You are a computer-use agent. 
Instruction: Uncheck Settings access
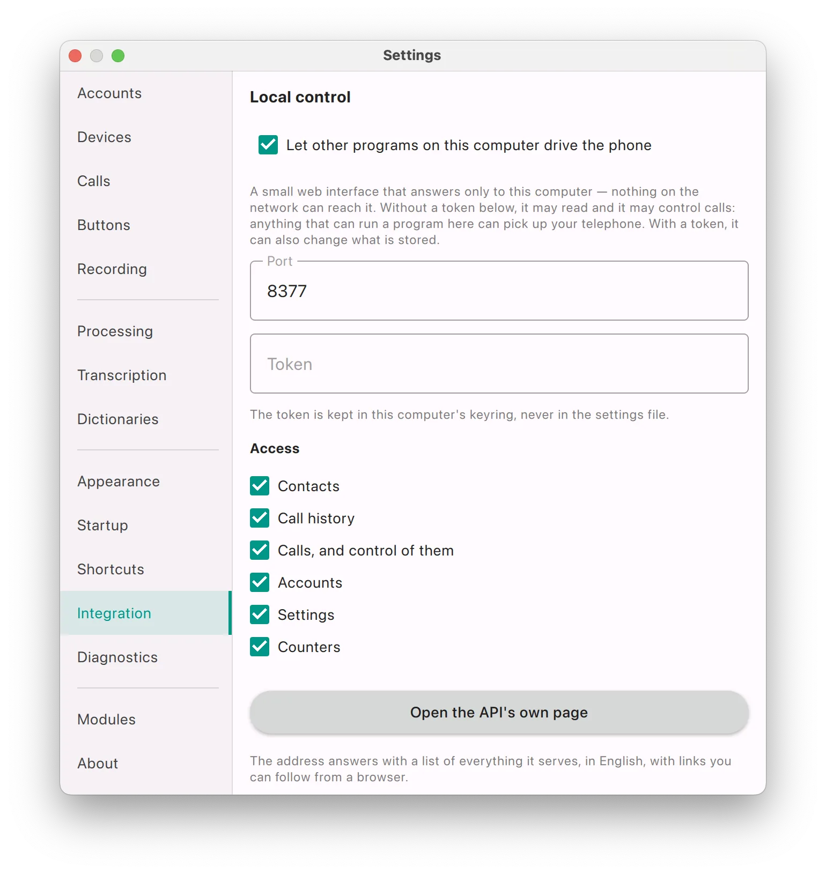(x=260, y=614)
